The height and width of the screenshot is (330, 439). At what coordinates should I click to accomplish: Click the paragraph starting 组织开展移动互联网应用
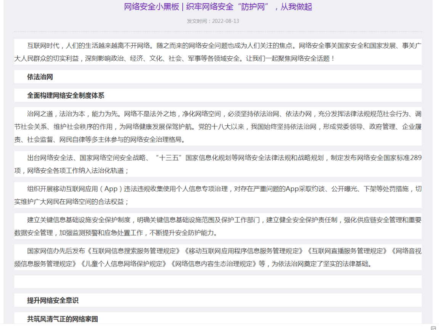(x=218, y=195)
